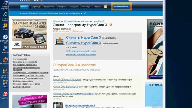This screenshot has width=192, height=108.
Task: Open the Софт-марафон submenu link
Action: click(74, 13)
